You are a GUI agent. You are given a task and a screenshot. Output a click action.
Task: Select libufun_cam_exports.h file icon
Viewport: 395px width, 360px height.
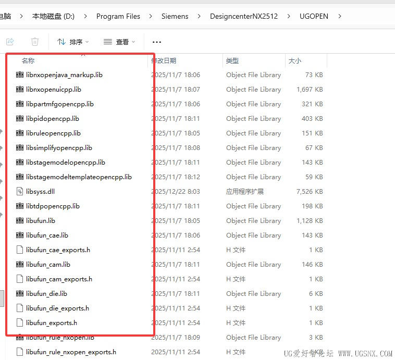[20, 279]
